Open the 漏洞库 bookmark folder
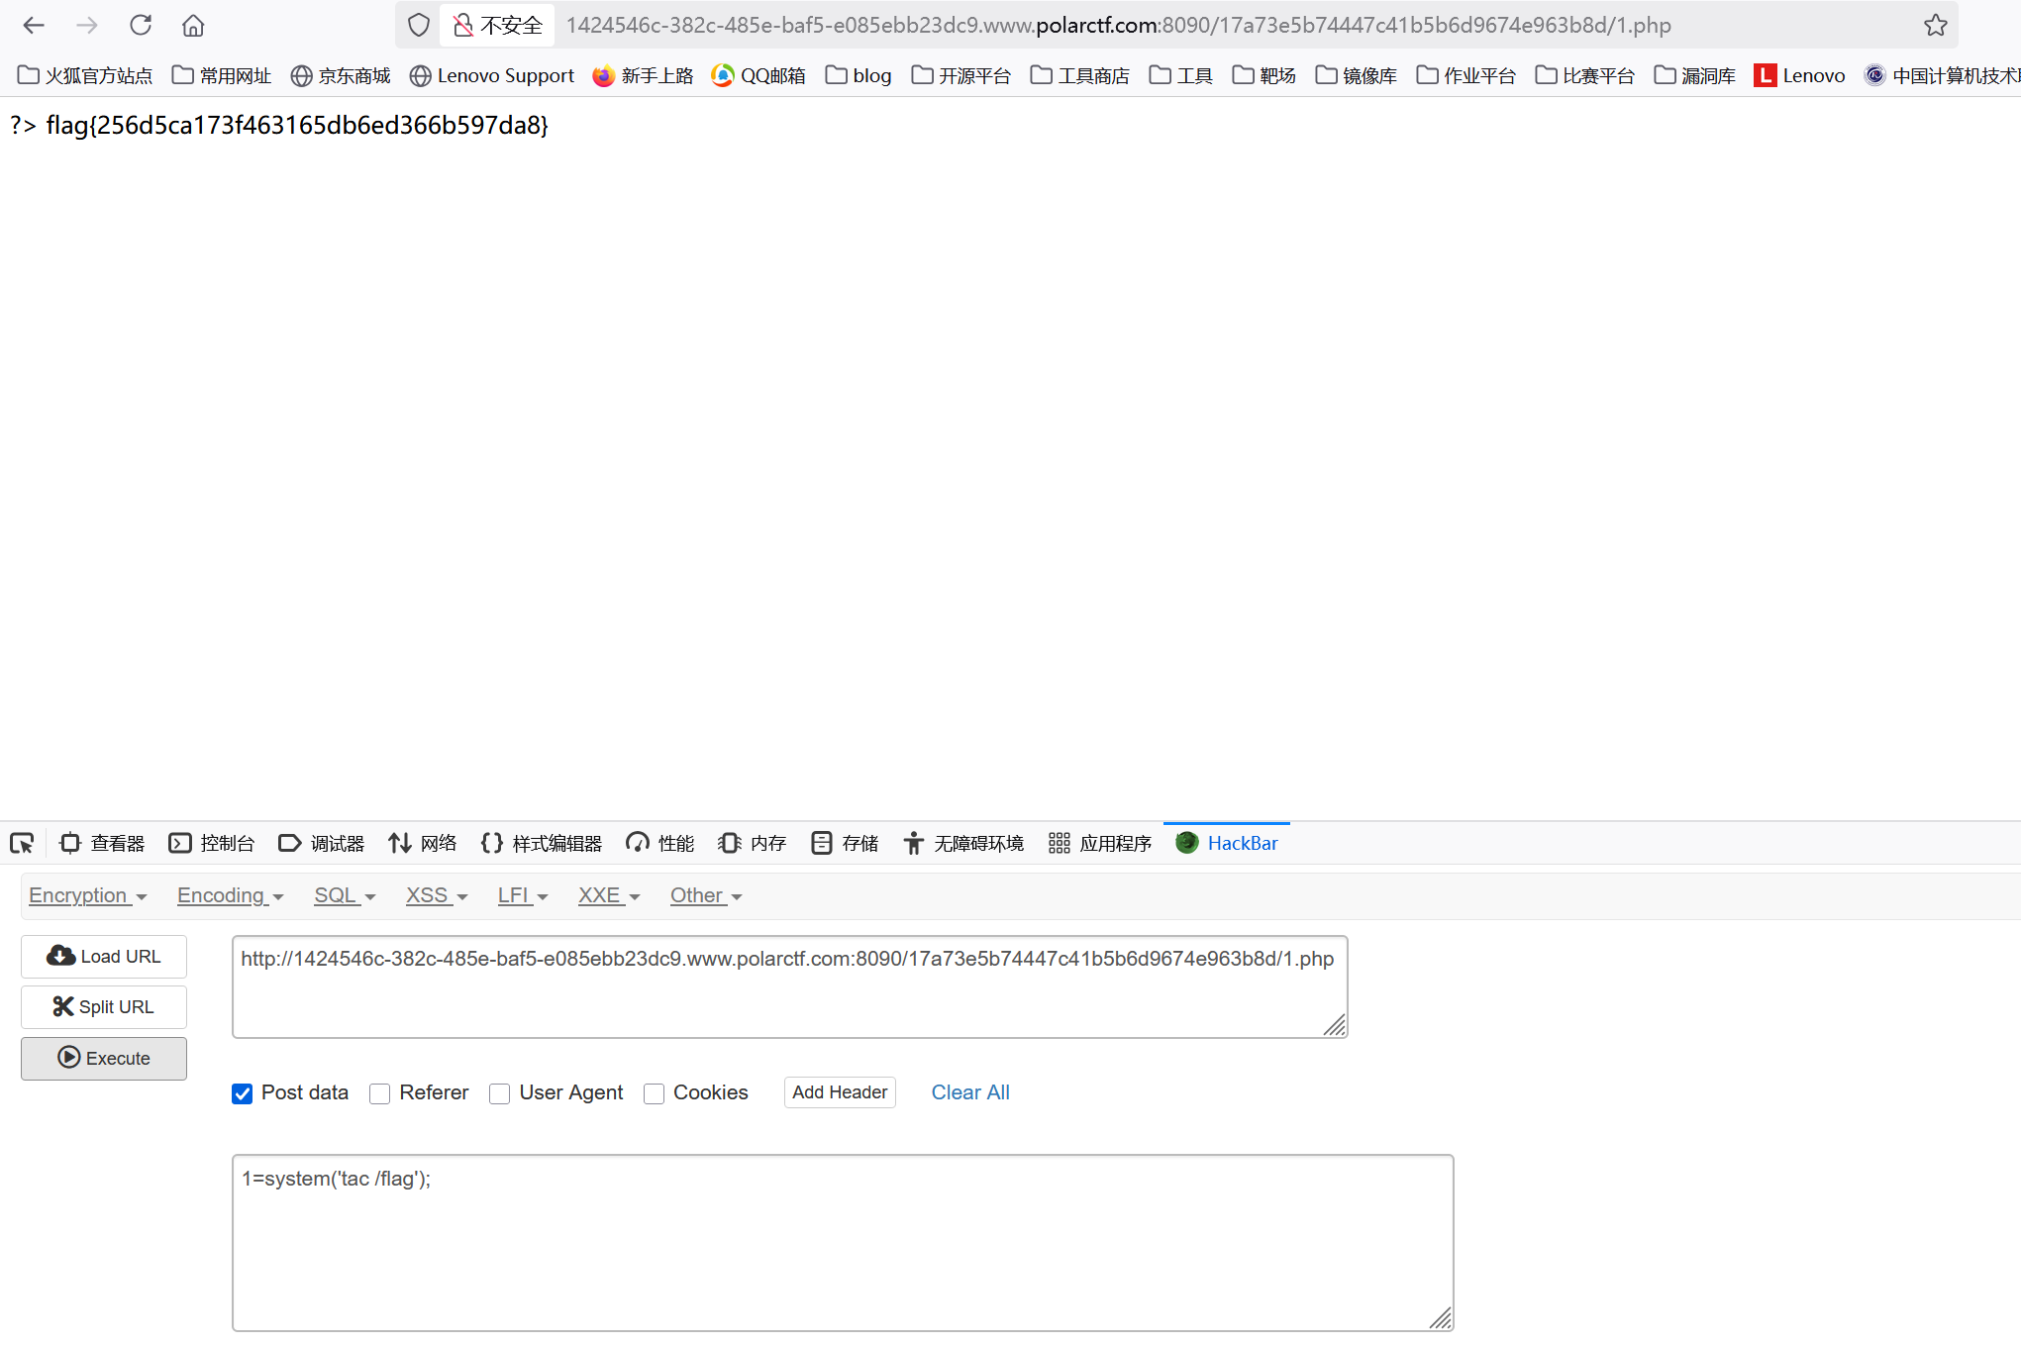Viewport: 2021px width, 1346px height. tap(1695, 75)
